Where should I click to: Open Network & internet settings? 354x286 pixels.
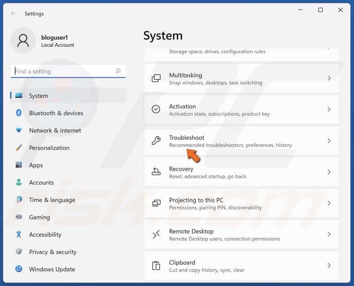pyautogui.click(x=55, y=130)
